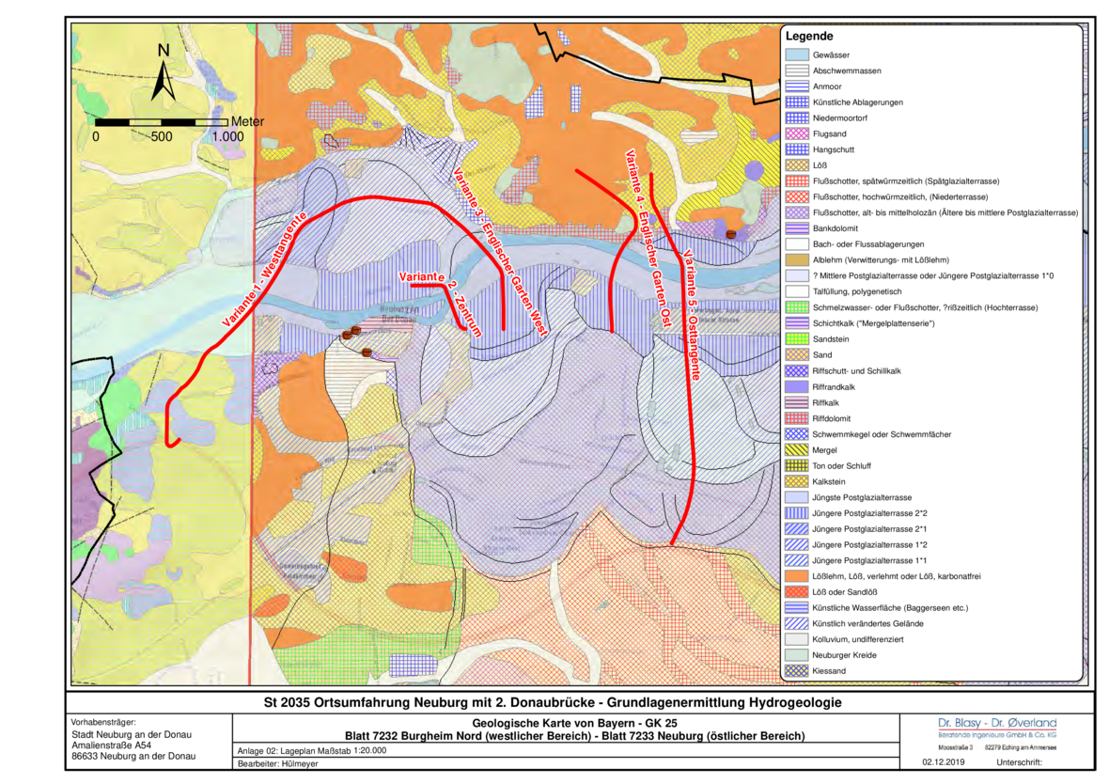Select the Bankdolomit legend swatch
The image size is (1109, 784).
[797, 228]
